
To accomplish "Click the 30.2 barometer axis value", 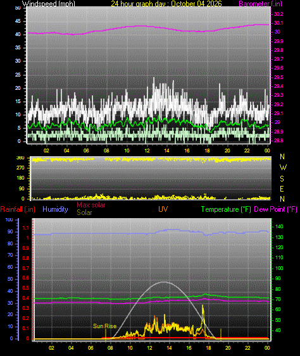I will [x=278, y=14].
